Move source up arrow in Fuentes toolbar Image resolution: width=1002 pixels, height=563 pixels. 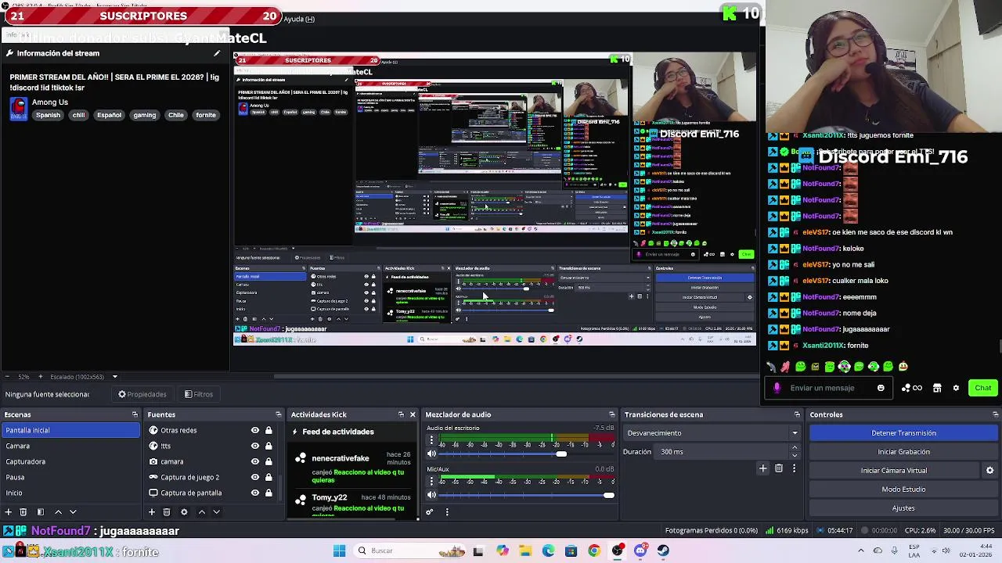coord(201,512)
